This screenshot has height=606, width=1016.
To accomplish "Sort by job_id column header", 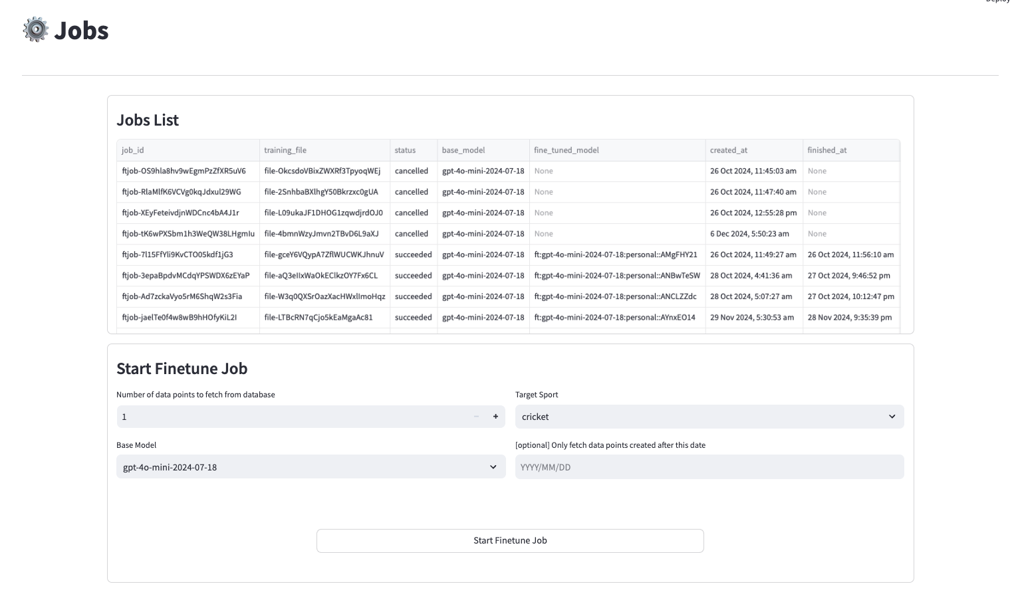I will [x=188, y=150].
